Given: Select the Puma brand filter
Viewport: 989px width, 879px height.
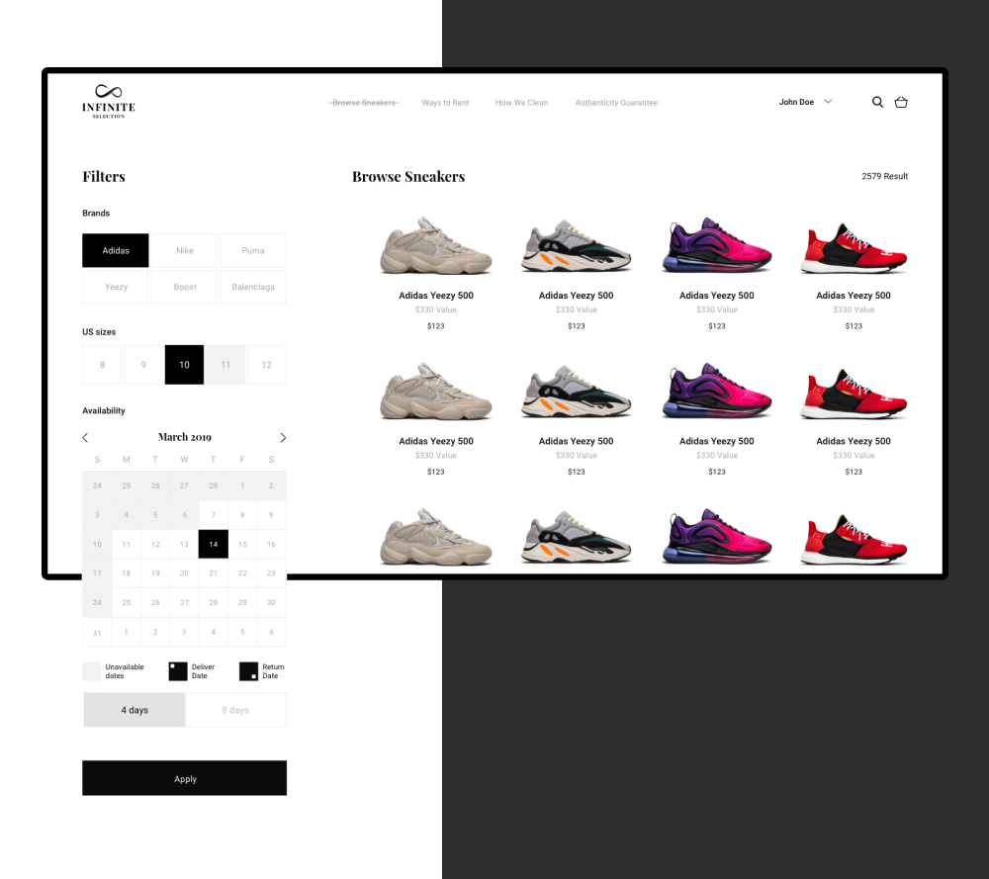Looking at the screenshot, I should pyautogui.click(x=253, y=250).
